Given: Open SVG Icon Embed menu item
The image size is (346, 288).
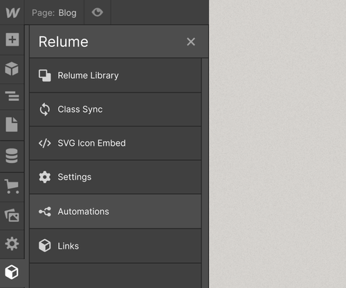Looking at the screenshot, I should 116,143.
